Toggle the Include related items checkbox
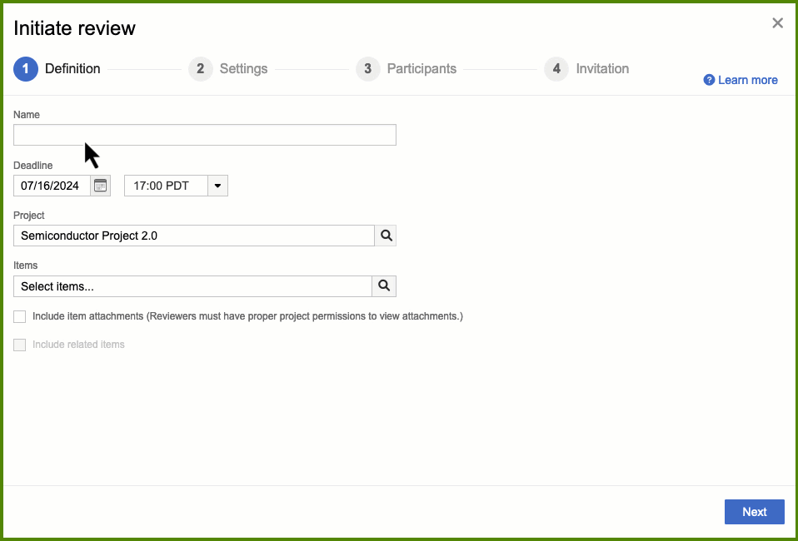798x541 pixels. (x=20, y=345)
